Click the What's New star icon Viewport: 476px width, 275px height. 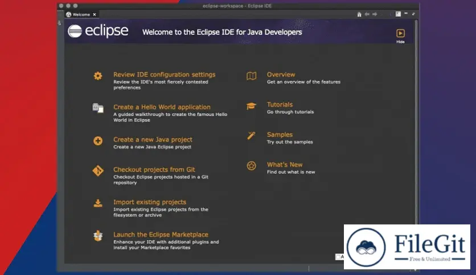click(x=251, y=166)
